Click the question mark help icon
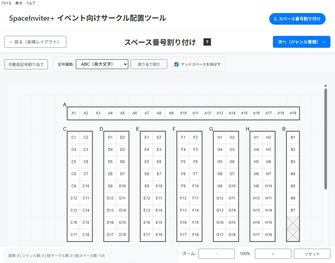 tap(207, 42)
